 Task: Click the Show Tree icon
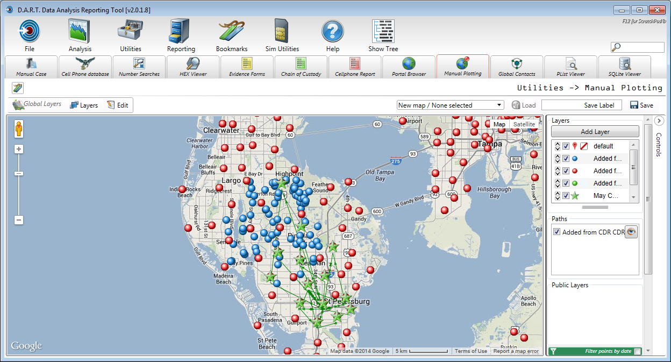click(x=383, y=31)
